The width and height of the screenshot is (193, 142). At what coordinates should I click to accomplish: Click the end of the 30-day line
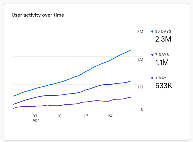(131, 50)
